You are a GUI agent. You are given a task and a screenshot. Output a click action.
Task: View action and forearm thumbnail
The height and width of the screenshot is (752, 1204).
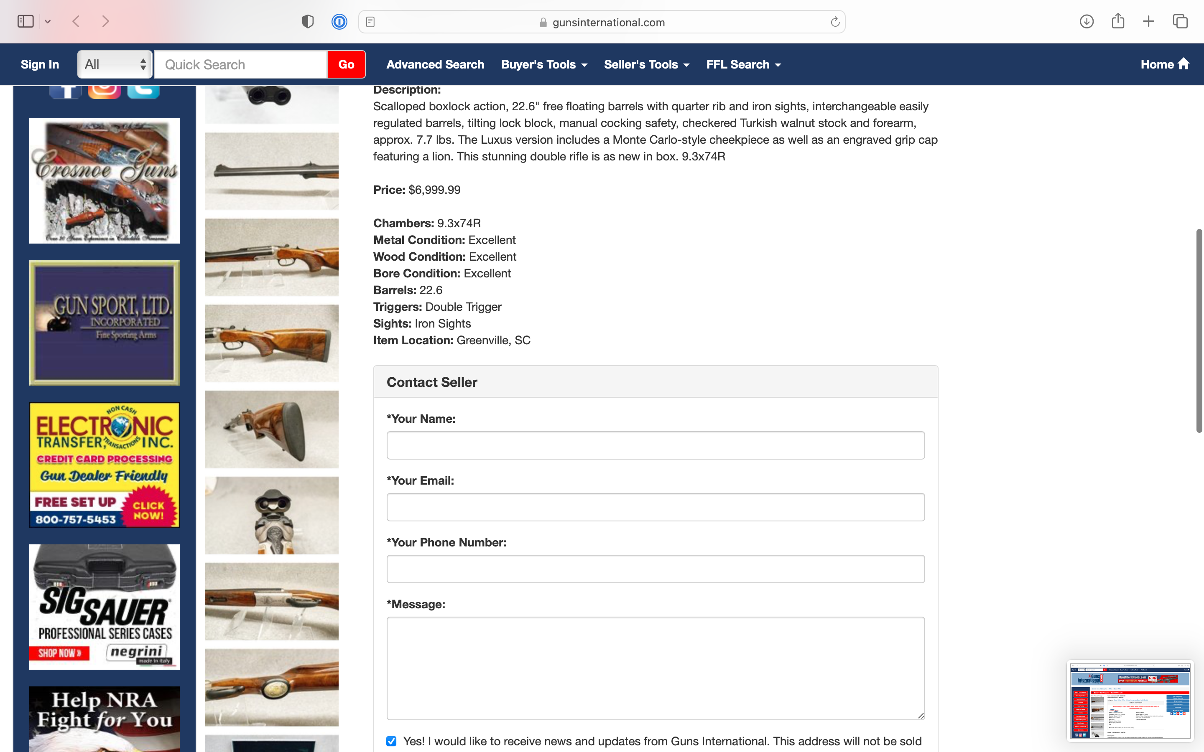coord(272,257)
